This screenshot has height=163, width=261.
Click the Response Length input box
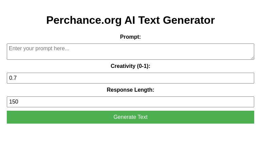pos(130,102)
